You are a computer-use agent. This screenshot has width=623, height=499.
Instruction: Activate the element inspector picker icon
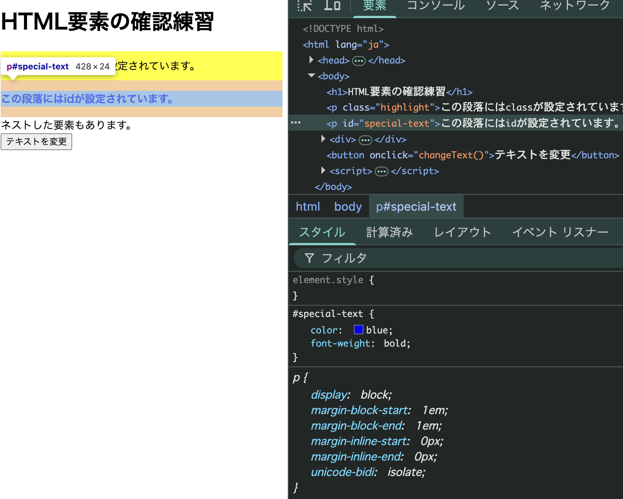[x=305, y=6]
